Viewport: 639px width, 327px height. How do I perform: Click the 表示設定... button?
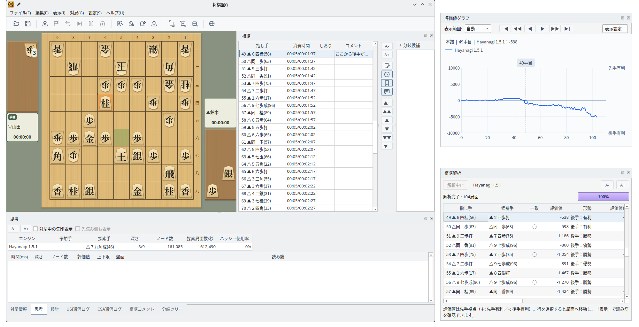615,29
